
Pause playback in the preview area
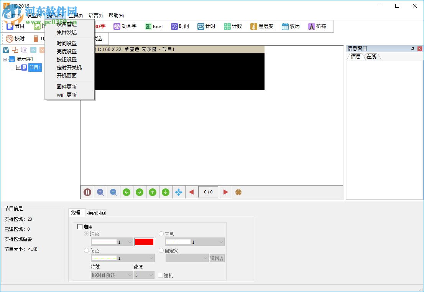coord(87,192)
